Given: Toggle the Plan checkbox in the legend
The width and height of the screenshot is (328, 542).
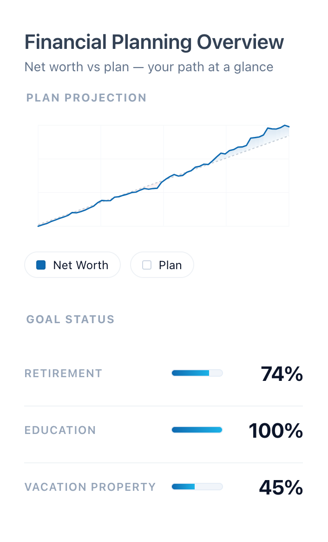Looking at the screenshot, I should tap(146, 264).
